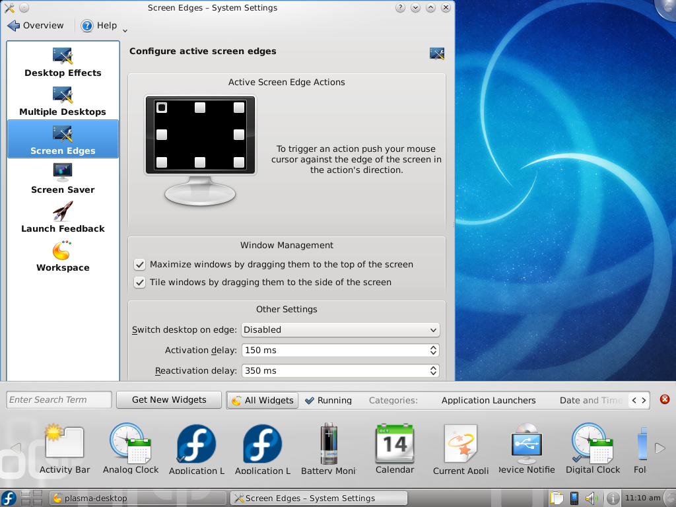Viewport: 676px width, 507px height.
Task: Select the Activity Bar widget
Action: coord(65,448)
